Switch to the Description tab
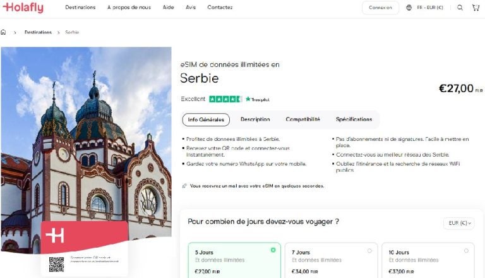Image resolution: width=485 pixels, height=278 pixels. click(x=255, y=119)
